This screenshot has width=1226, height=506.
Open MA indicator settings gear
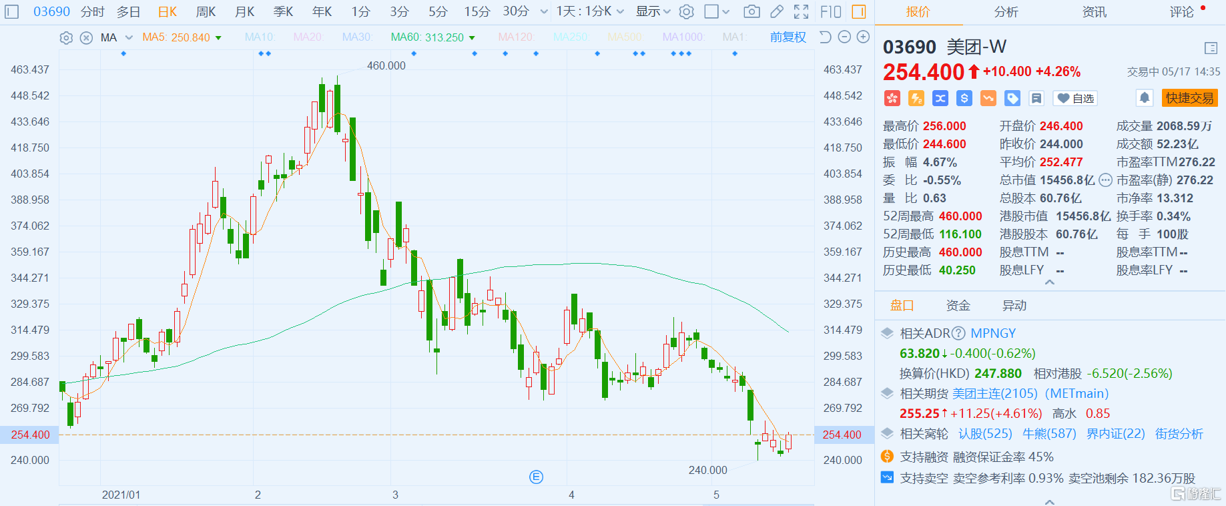click(66, 37)
